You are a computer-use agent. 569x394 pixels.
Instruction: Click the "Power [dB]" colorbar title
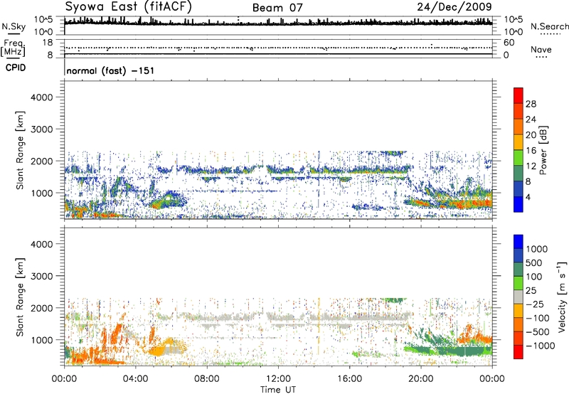[543, 150]
